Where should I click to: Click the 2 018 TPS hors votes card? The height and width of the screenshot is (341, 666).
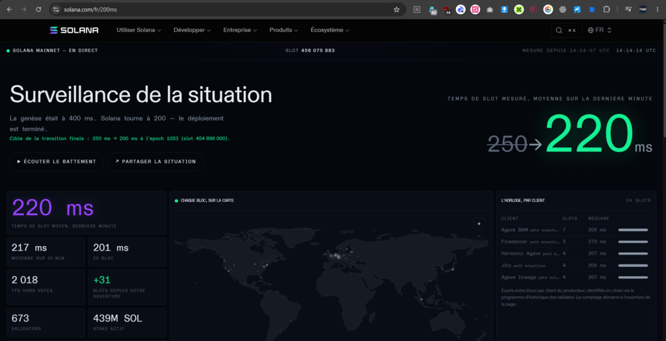(46, 287)
